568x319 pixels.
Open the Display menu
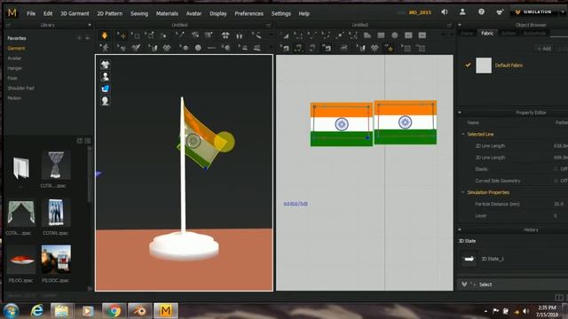[x=218, y=13]
